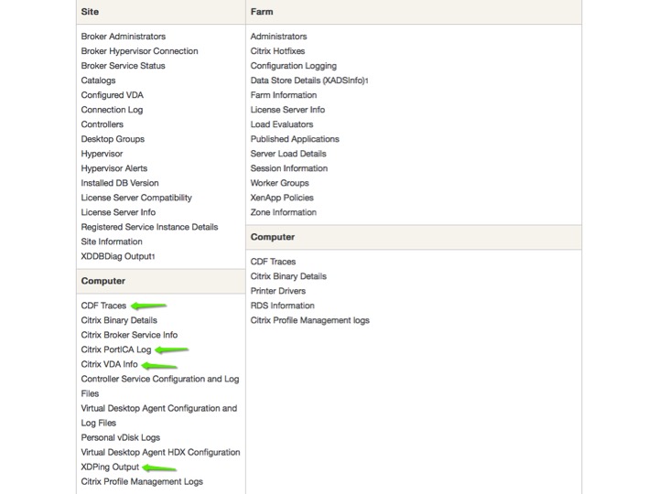Click the green arrow beside CDF Traces
The width and height of the screenshot is (659, 494).
click(149, 306)
